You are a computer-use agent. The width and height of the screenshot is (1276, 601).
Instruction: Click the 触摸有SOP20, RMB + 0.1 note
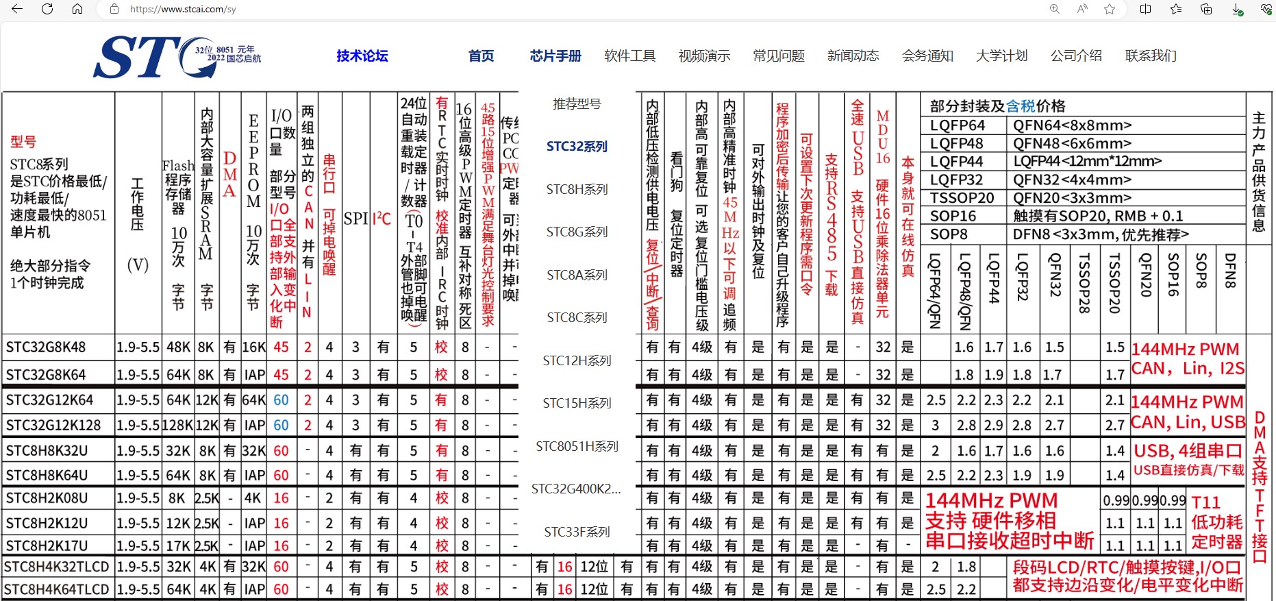click(x=1098, y=216)
